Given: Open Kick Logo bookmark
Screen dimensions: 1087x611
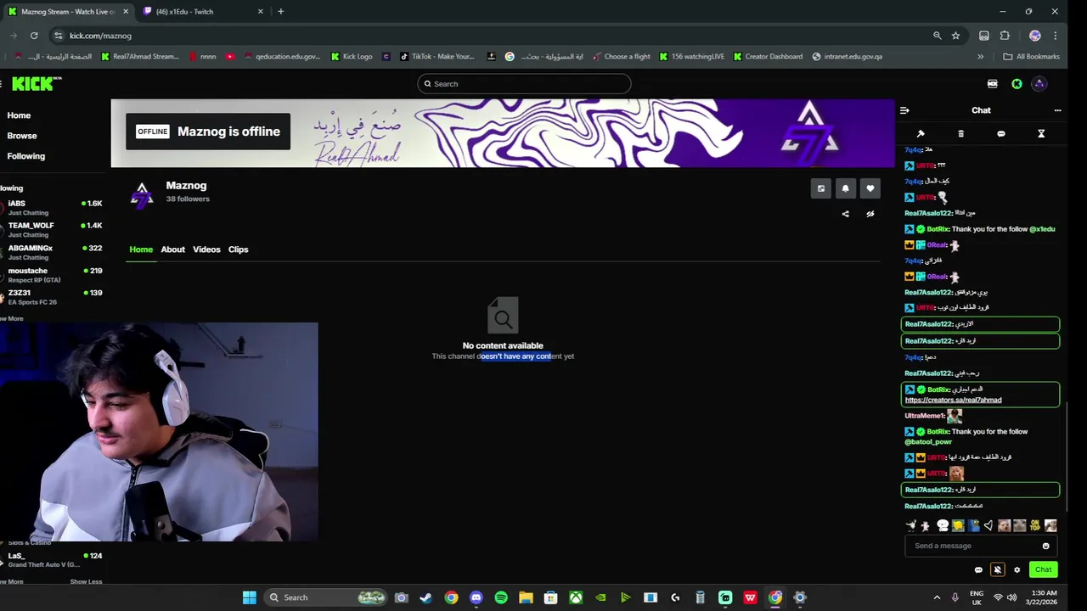Looking at the screenshot, I should click(352, 57).
